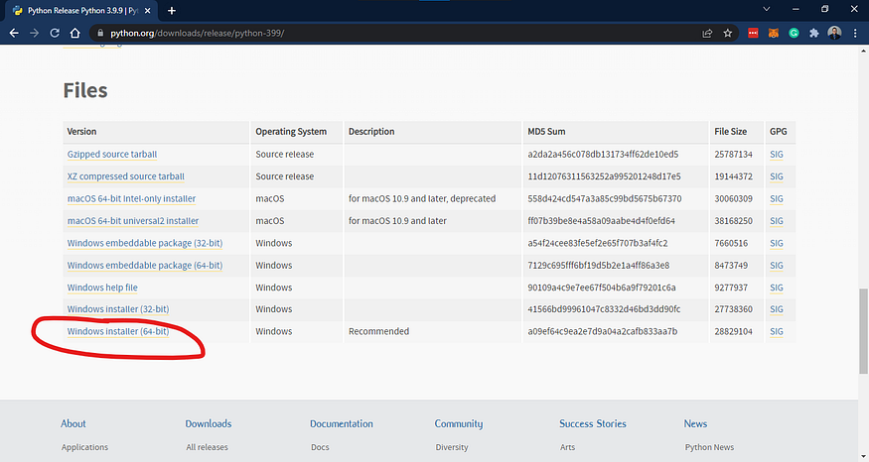Open the Success Stories footer section

coord(593,423)
